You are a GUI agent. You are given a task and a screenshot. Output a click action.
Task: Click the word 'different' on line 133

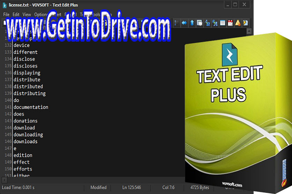[26, 52]
